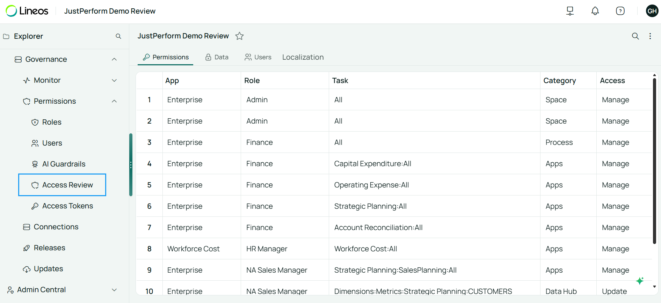The width and height of the screenshot is (661, 303).
Task: Click the table scroll up arrow
Action: [x=654, y=75]
